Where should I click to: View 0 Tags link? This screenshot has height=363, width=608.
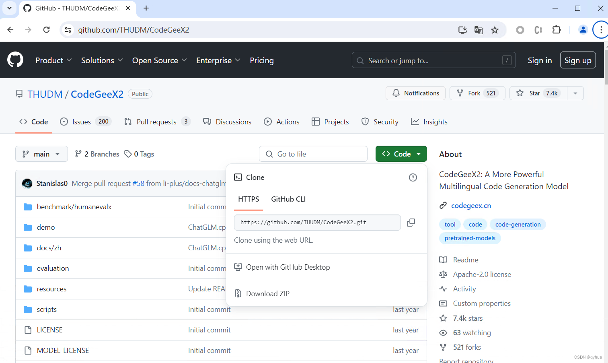click(139, 154)
